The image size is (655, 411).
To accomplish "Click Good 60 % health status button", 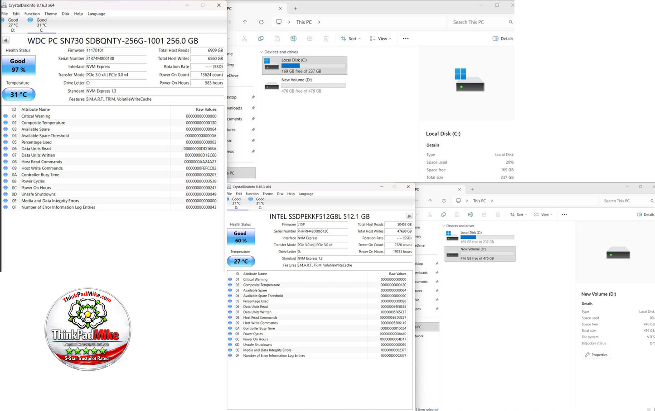I will tap(241, 237).
